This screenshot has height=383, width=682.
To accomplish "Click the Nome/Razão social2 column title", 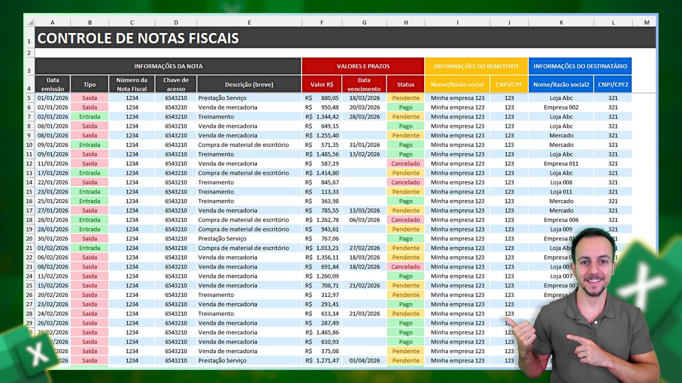I will pyautogui.click(x=561, y=85).
